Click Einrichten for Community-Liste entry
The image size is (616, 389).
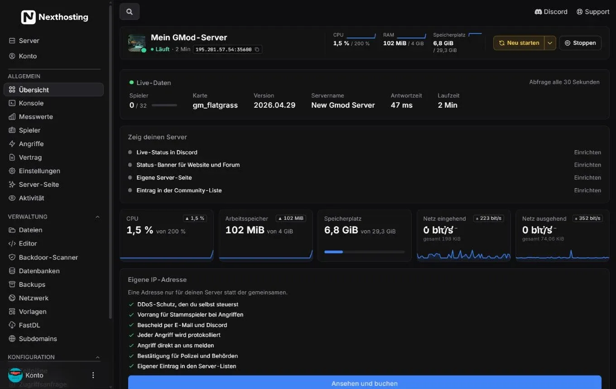click(x=587, y=190)
